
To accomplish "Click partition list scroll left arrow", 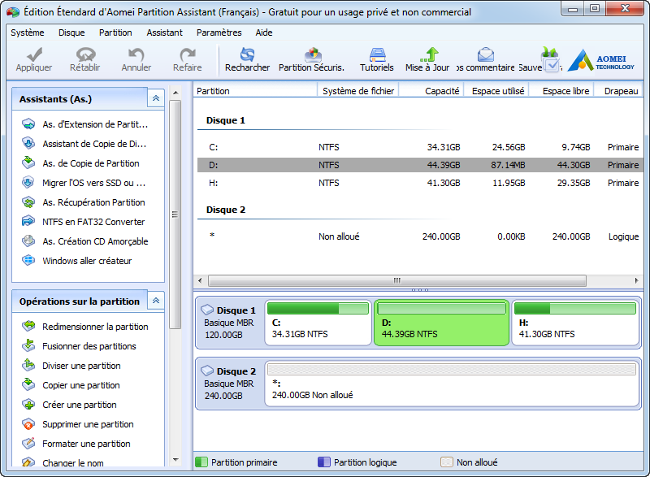I will click(200, 280).
